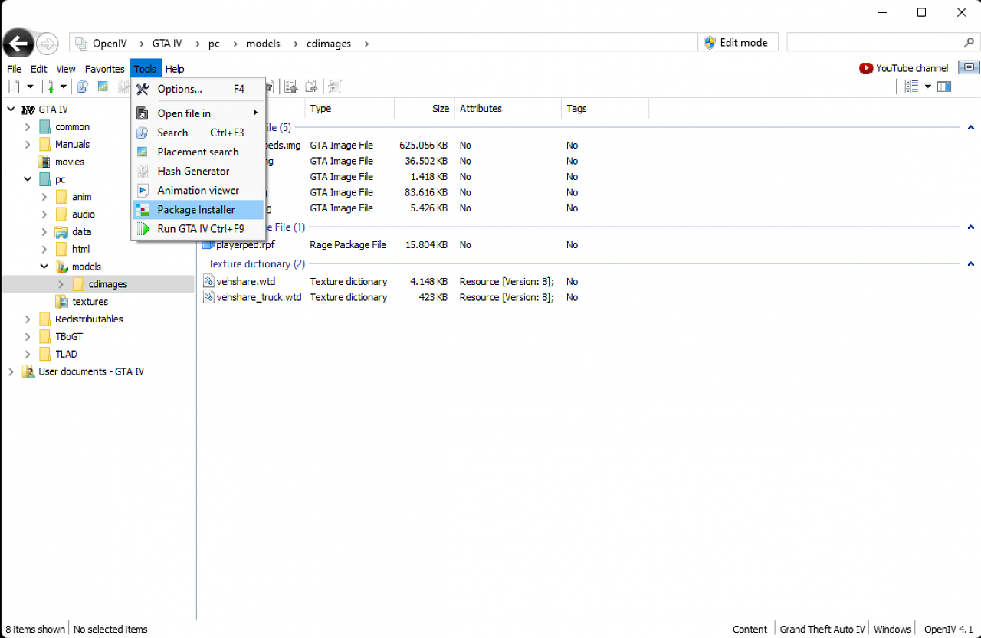Expand the common folder node
The height and width of the screenshot is (638, 981).
pyautogui.click(x=28, y=127)
